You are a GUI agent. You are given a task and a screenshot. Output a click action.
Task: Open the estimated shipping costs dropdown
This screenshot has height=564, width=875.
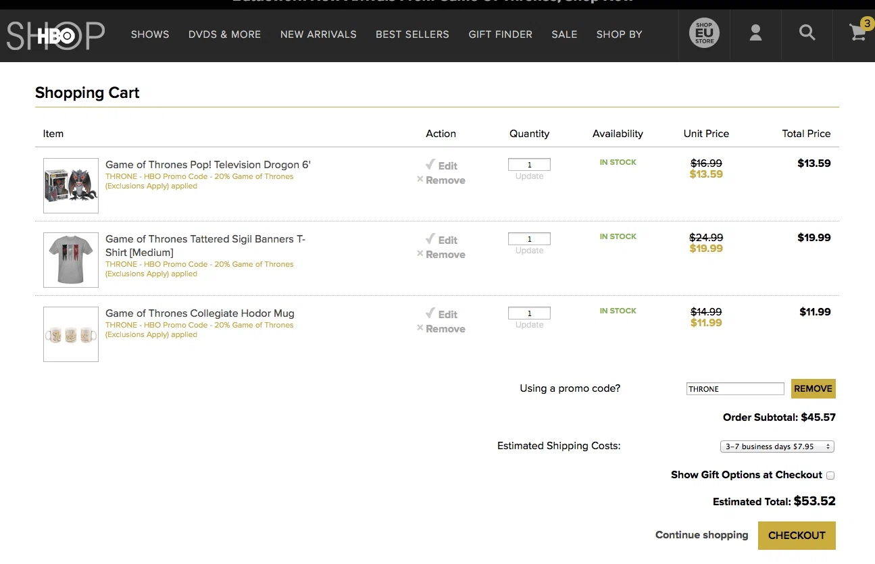[x=777, y=446]
